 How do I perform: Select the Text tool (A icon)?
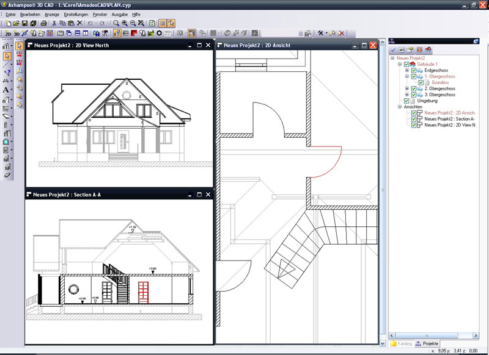(x=6, y=90)
